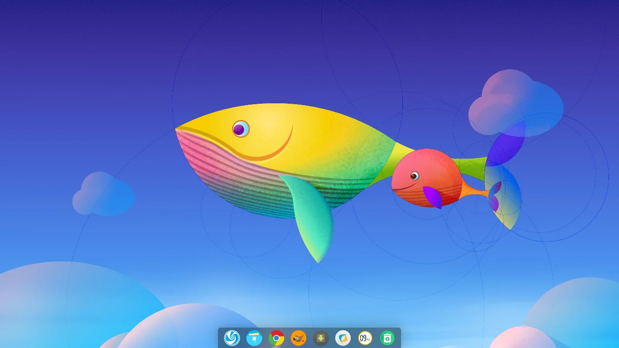Open the white blue-and-orange dock app
The height and width of the screenshot is (348, 619).
tap(343, 338)
